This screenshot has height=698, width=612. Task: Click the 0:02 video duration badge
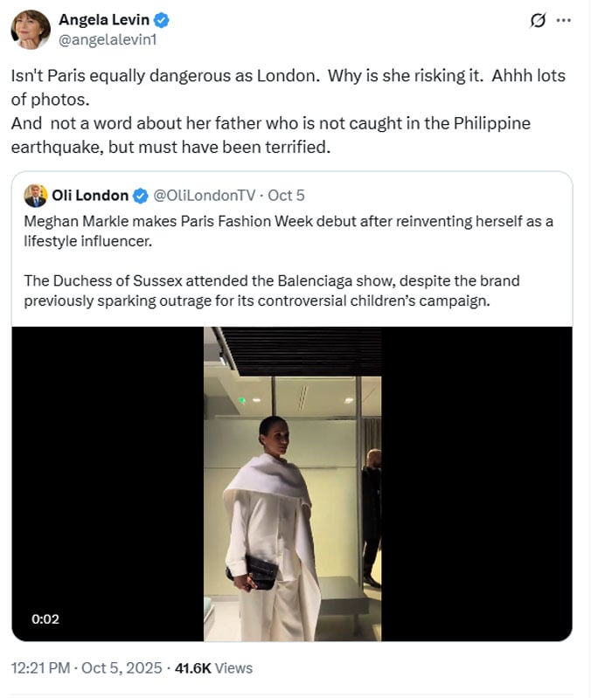click(x=45, y=619)
